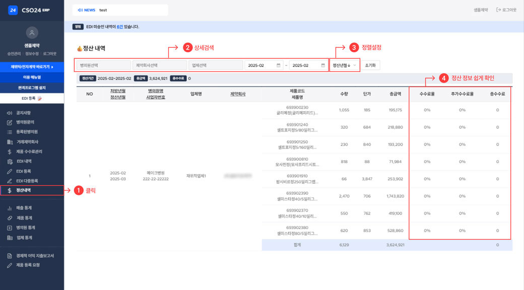Click the building icon beside 업체 통계

click(x=10, y=238)
